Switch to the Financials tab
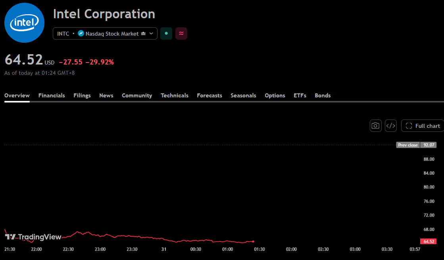Image resolution: width=444 pixels, height=260 pixels. [52, 95]
